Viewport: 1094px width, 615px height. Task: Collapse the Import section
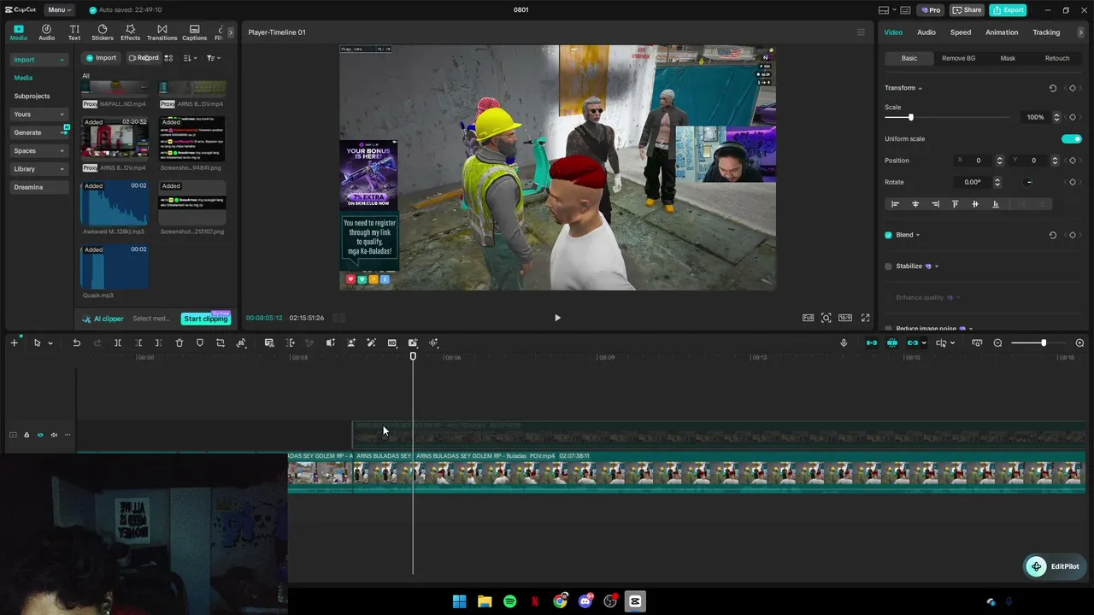coord(38,60)
